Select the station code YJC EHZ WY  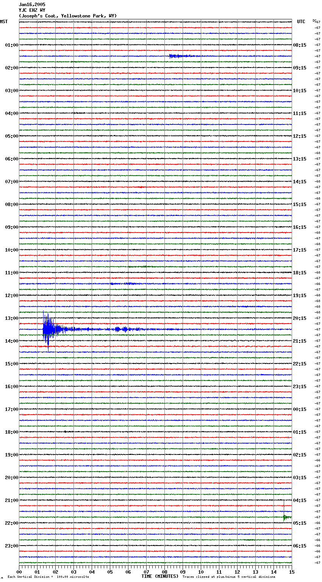[32, 10]
